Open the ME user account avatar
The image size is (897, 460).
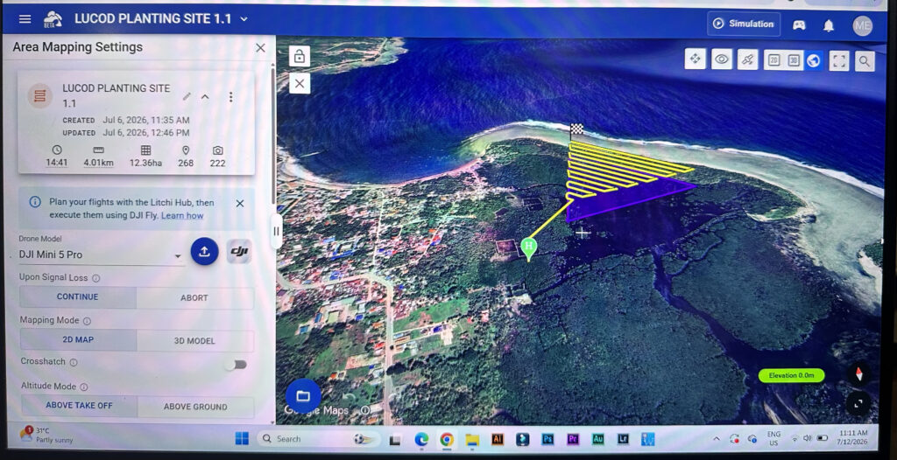(863, 25)
